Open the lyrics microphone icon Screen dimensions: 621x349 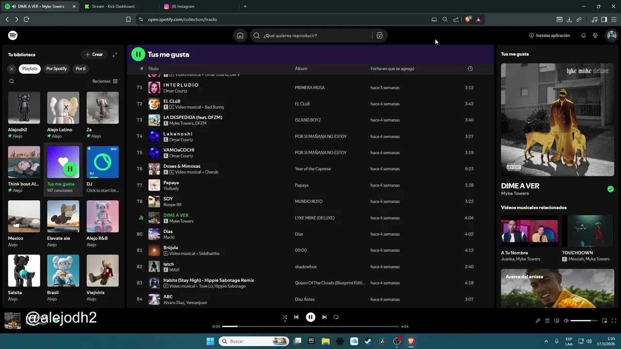point(538,320)
